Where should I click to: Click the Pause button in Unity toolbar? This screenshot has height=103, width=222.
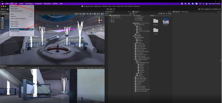pyautogui.click(x=111, y=9)
